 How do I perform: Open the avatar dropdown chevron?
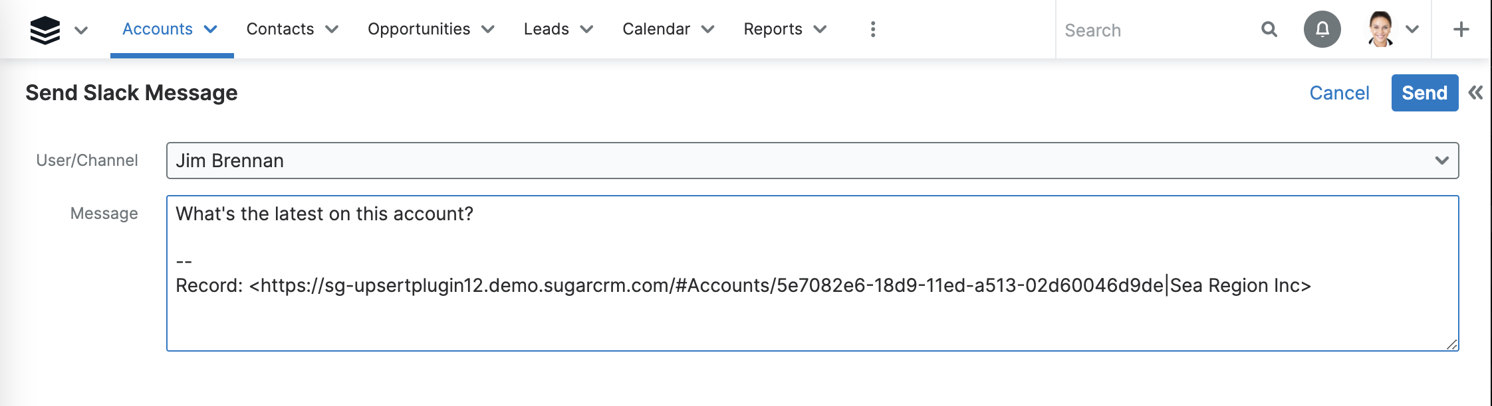pyautogui.click(x=1411, y=29)
